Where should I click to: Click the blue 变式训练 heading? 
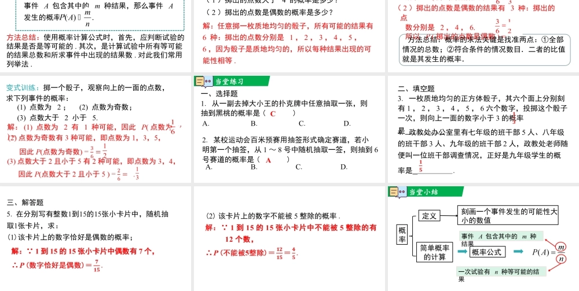point(23,88)
